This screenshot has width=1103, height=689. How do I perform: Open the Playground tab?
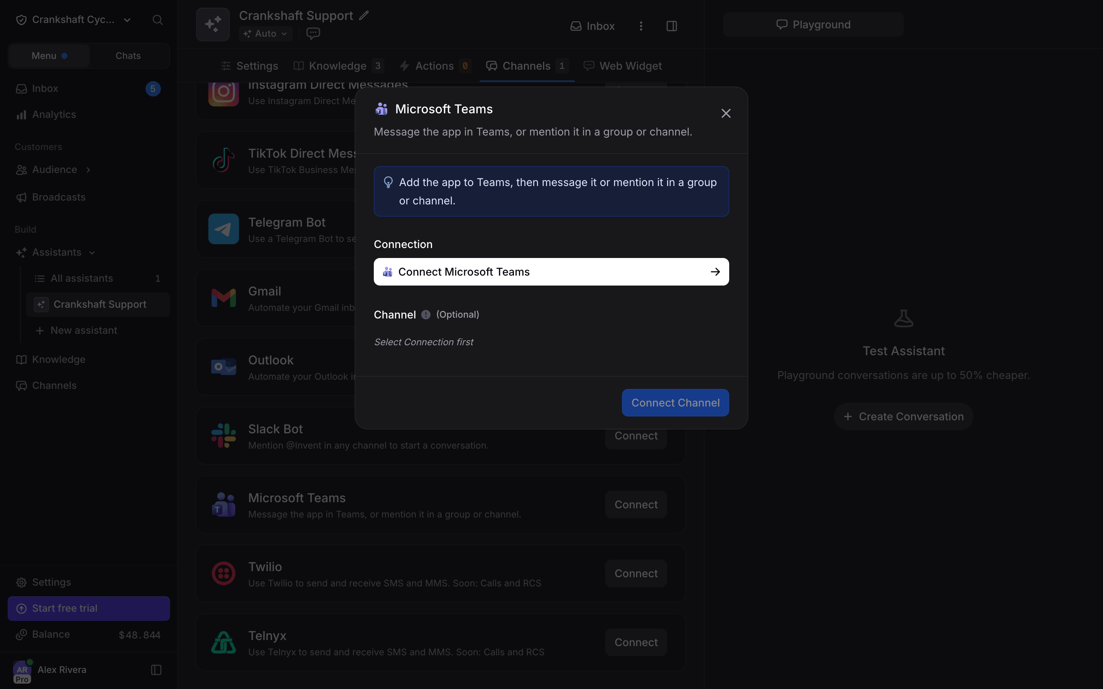tap(813, 24)
